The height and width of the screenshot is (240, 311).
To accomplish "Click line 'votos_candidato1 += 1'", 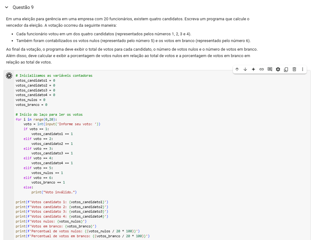I will [52, 134].
